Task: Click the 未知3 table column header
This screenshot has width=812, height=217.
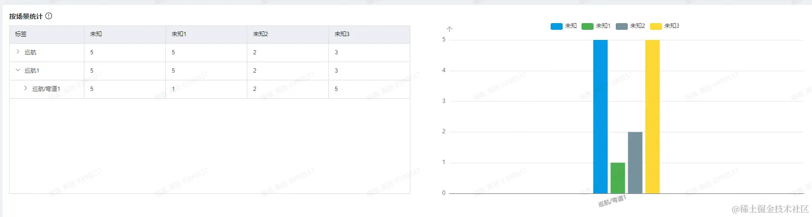Action: (342, 34)
